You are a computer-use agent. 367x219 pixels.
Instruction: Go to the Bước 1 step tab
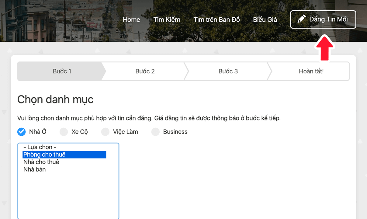[x=62, y=71]
